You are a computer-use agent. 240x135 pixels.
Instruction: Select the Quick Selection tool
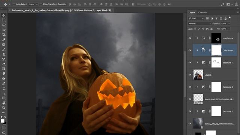click(x=4, y=30)
